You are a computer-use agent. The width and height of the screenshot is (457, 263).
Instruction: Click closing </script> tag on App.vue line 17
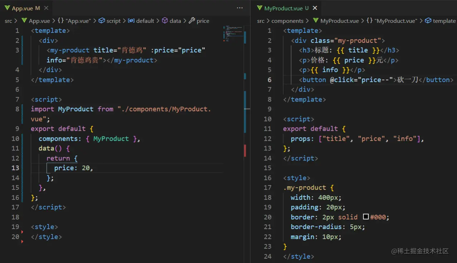48,207
